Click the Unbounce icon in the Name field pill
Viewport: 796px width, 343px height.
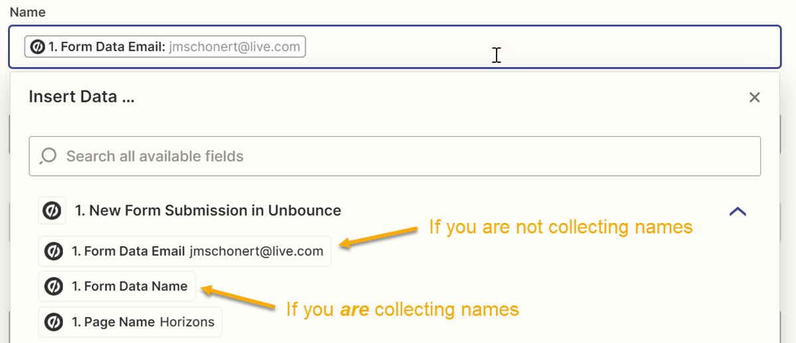coord(38,47)
